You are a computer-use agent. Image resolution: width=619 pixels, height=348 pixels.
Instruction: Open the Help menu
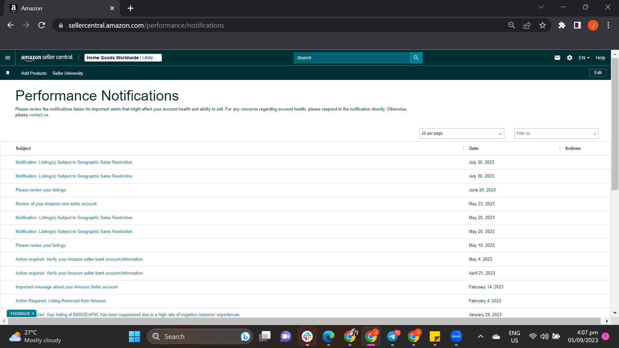(600, 58)
